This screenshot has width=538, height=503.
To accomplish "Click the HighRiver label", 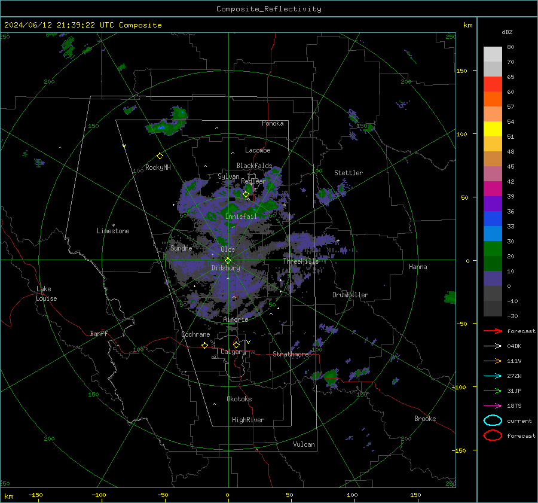I will coord(248,420).
